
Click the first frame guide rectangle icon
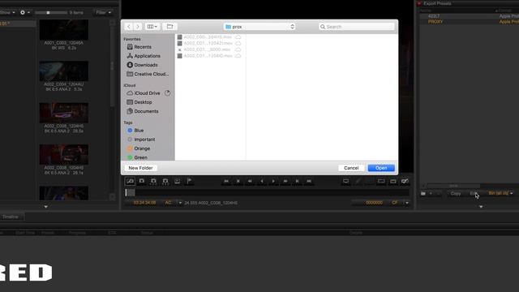click(x=381, y=181)
